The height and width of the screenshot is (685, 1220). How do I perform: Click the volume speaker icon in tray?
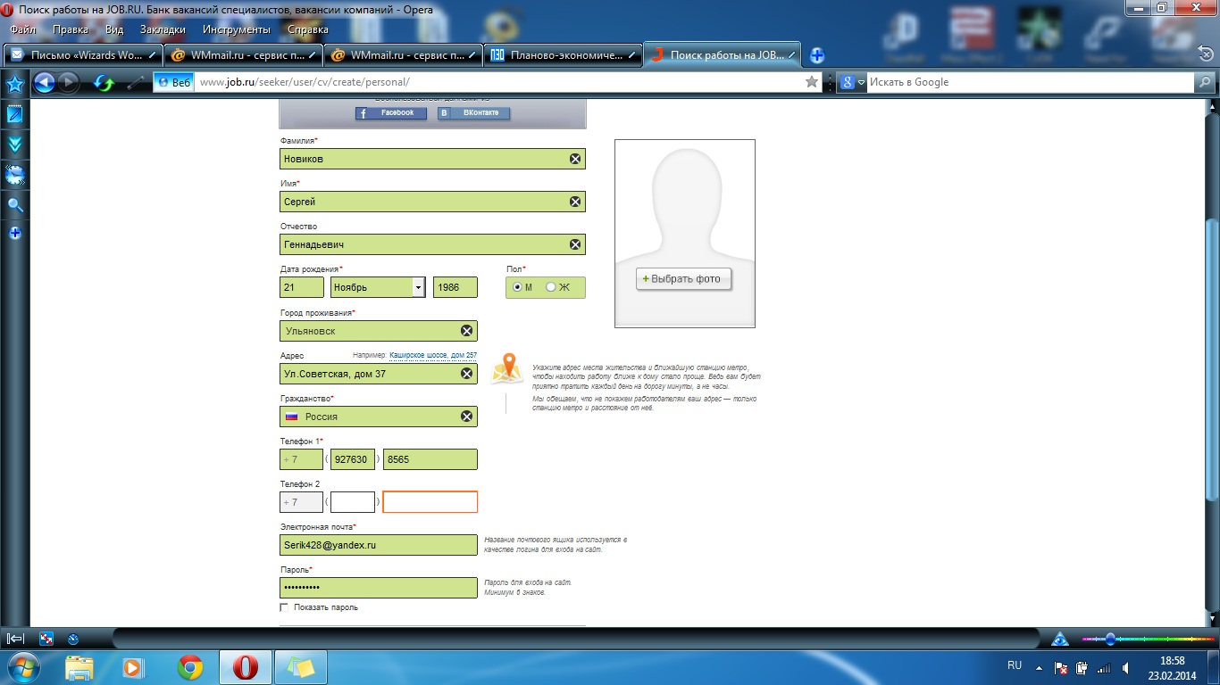1125,667
